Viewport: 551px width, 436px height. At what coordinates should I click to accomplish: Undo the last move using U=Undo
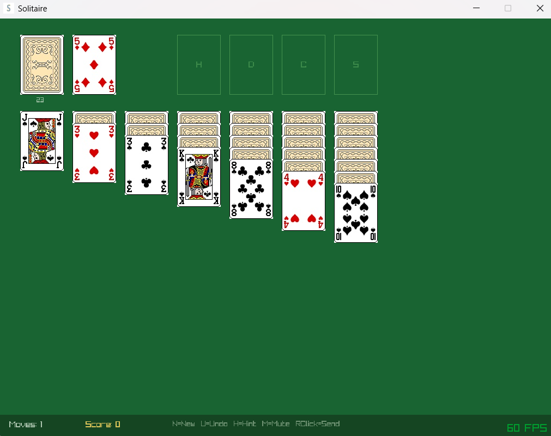coord(214,423)
